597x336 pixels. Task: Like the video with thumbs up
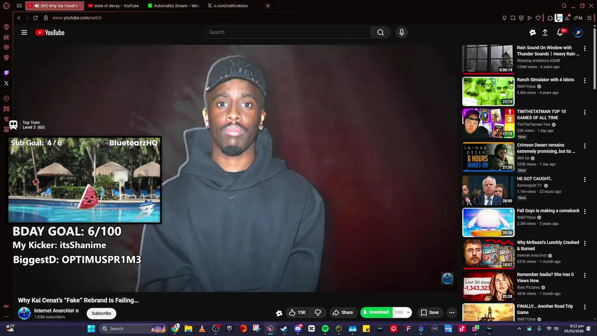(298, 313)
